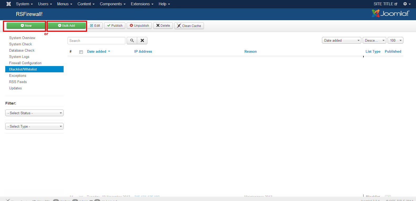This screenshot has width=416, height=201.
Task: Click the Edit toolbar button
Action: pos(95,26)
